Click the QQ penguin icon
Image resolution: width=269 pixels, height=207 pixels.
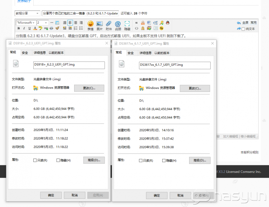coord(168,23)
